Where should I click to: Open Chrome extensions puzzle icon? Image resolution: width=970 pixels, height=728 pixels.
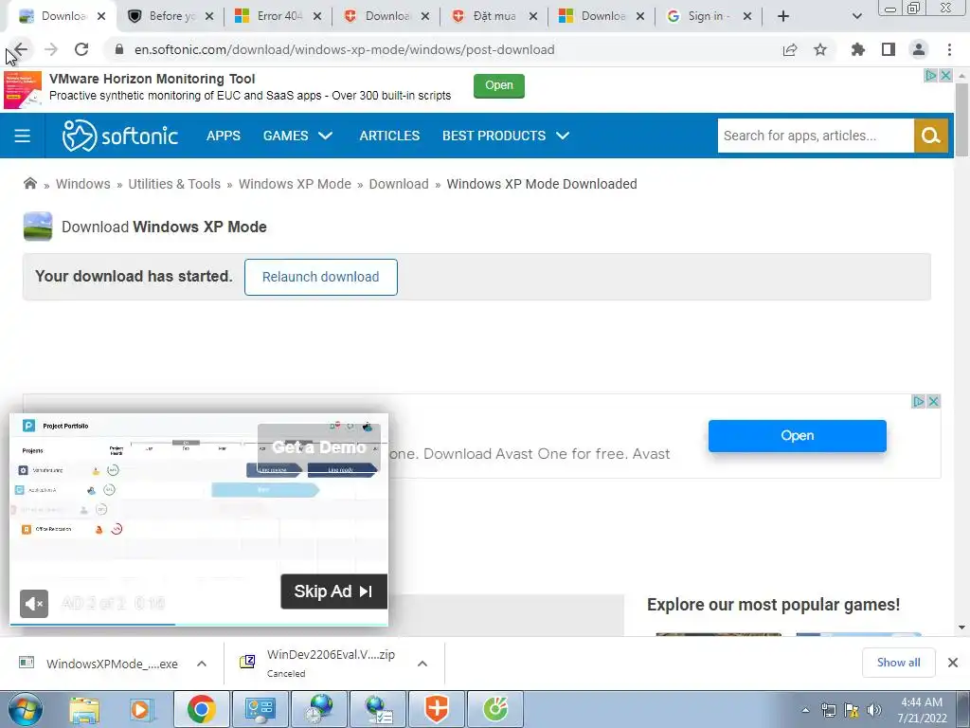coord(857,49)
